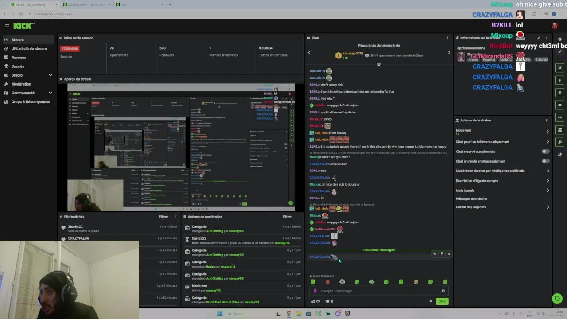Open the Modération sidebar item

tap(27, 84)
